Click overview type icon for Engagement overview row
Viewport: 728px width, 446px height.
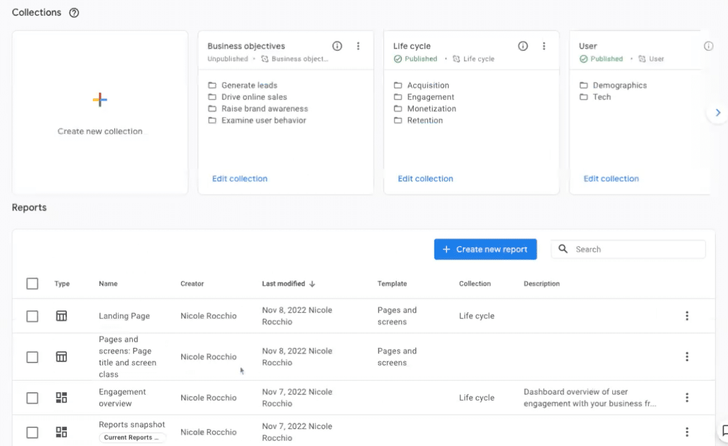tap(61, 398)
